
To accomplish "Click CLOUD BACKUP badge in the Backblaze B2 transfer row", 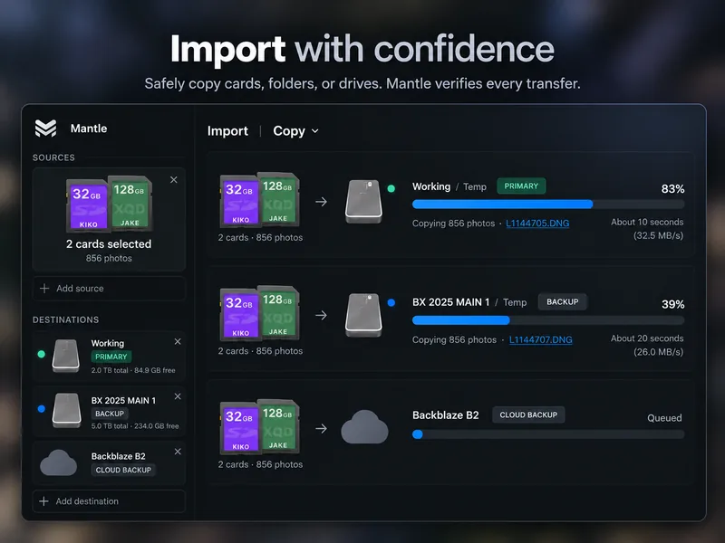I will (528, 414).
